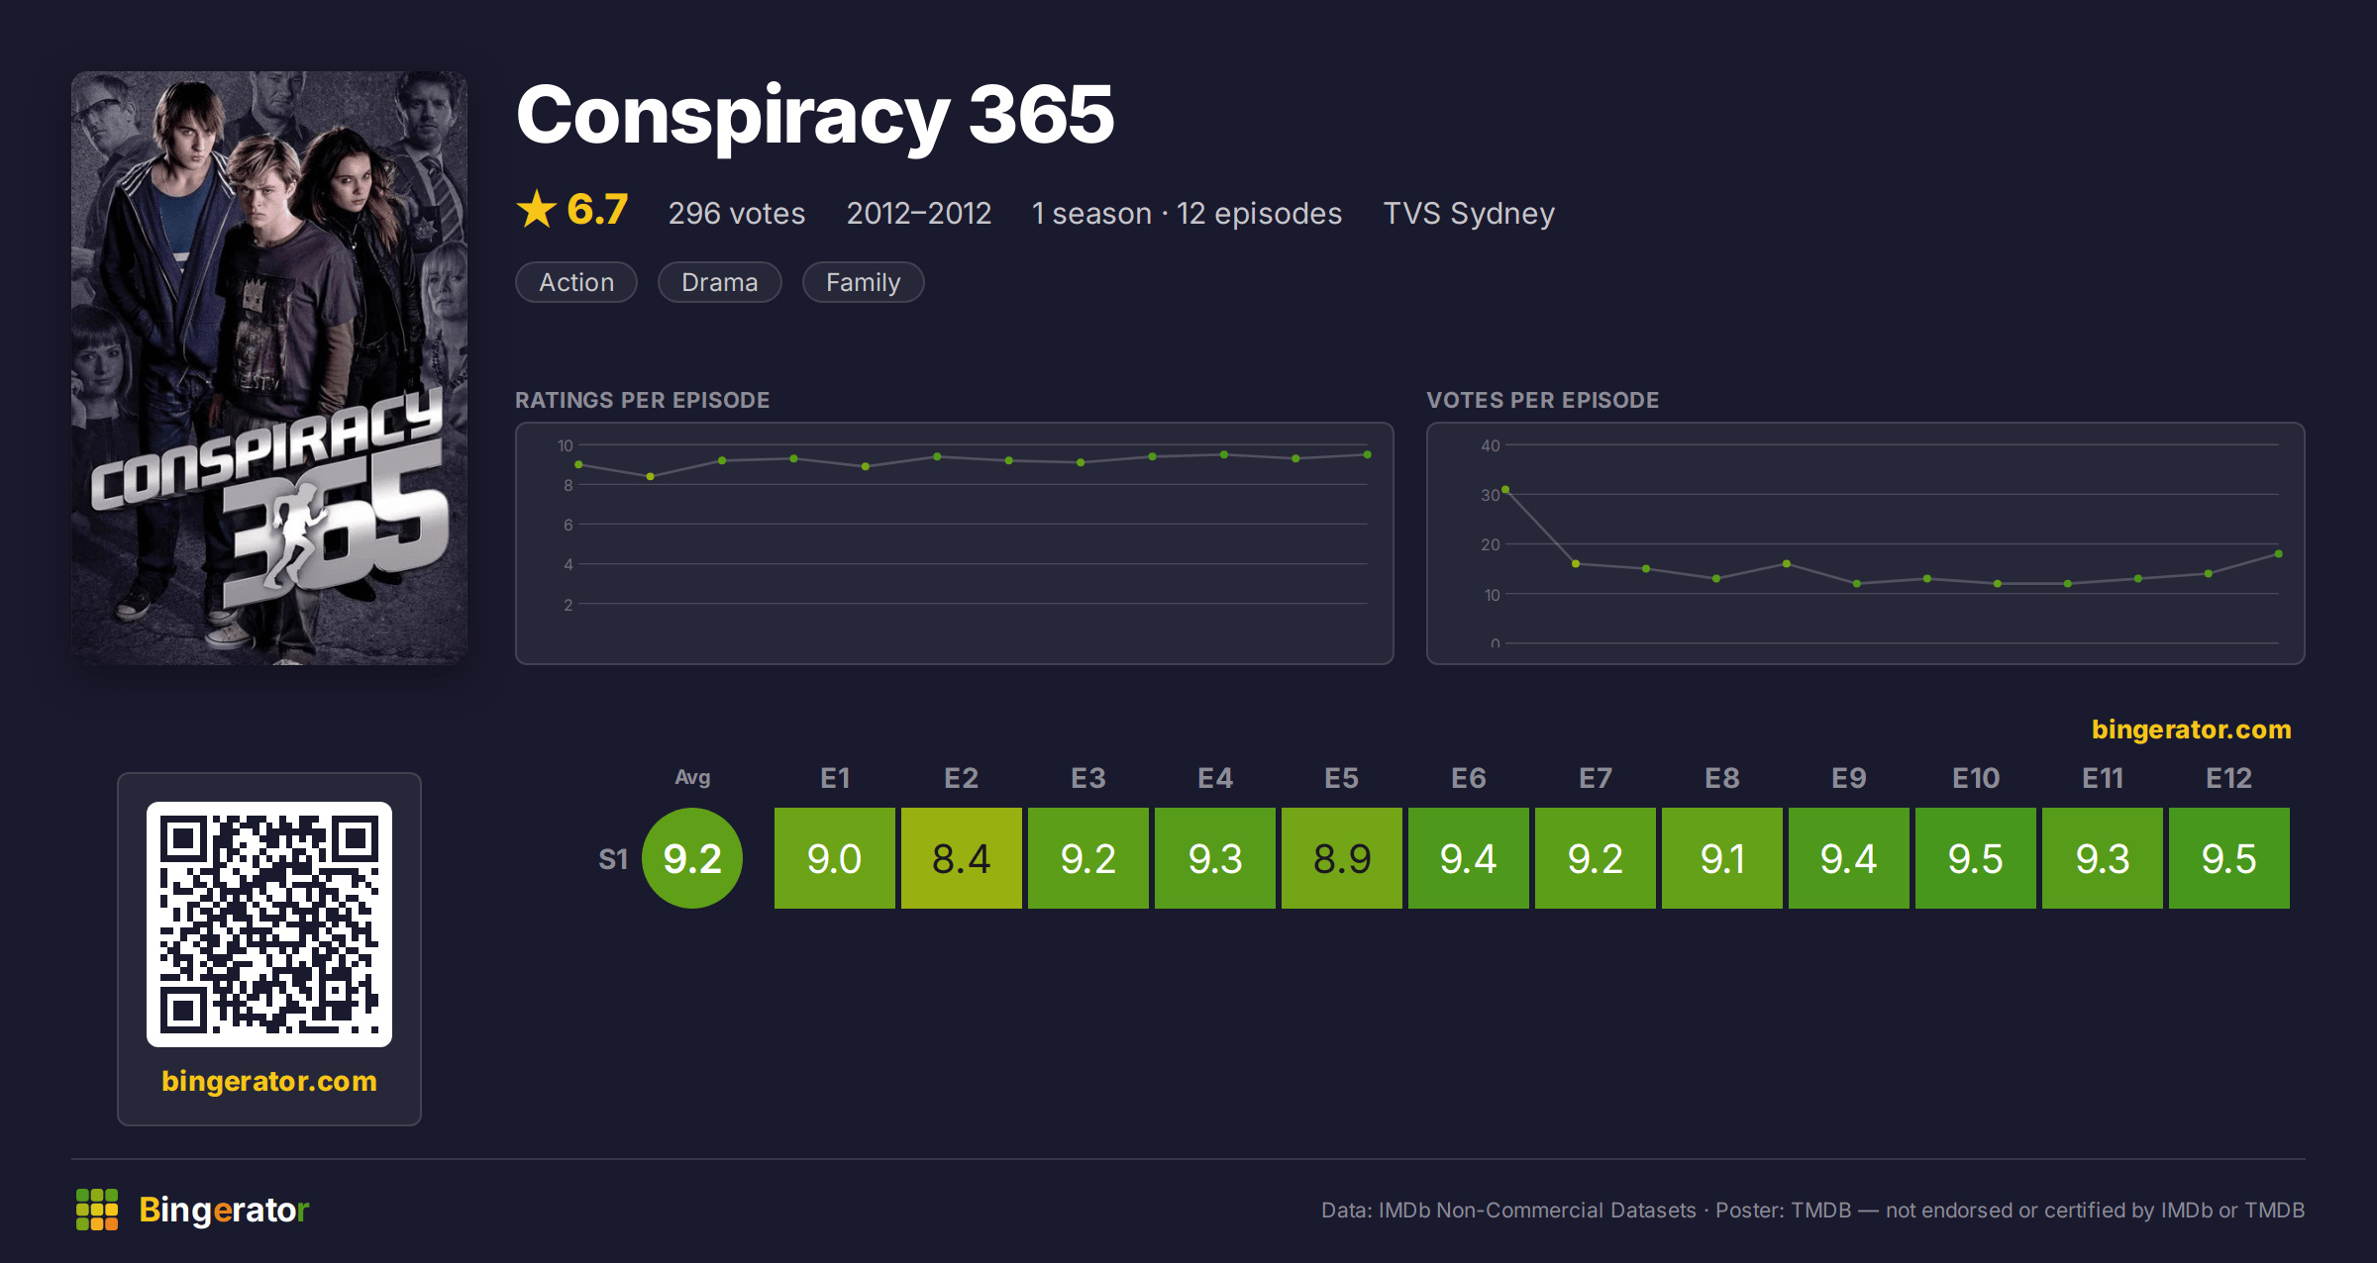
Task: Click the E10 rating tile 9.5
Action: point(1976,858)
